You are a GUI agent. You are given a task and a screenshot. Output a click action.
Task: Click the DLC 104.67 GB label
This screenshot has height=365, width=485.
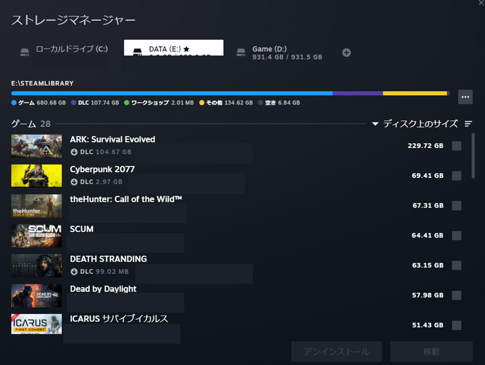106,152
